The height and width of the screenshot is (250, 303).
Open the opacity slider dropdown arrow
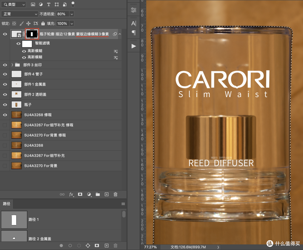coord(72,14)
